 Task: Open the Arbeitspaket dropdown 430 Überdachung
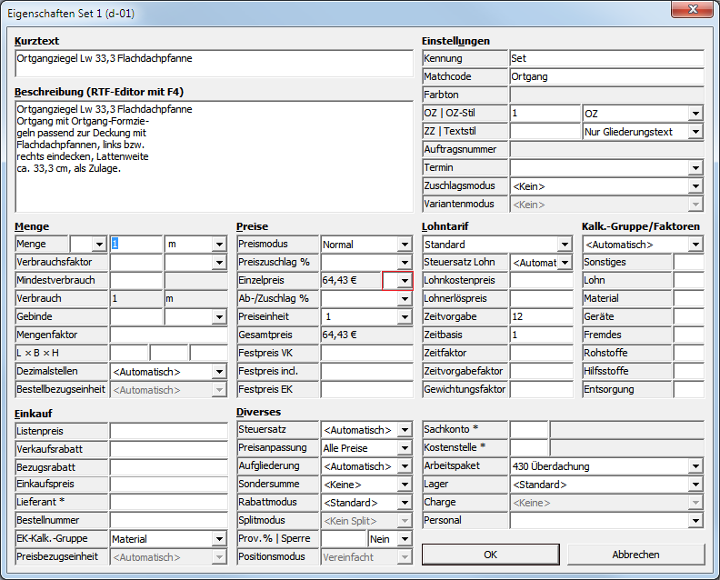tap(695, 466)
